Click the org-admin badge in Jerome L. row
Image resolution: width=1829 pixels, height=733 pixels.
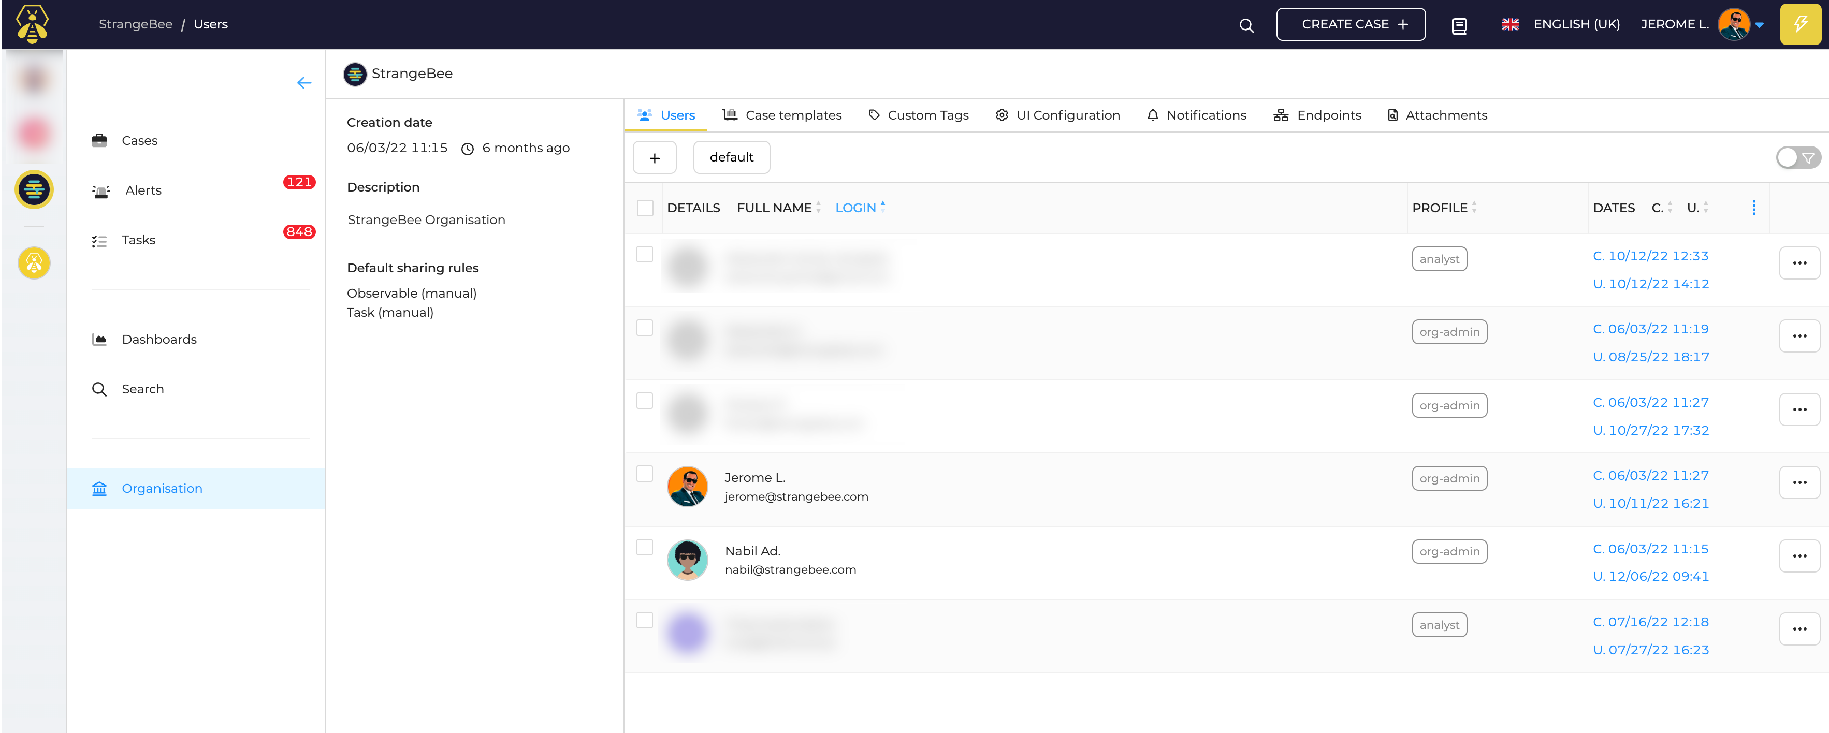pyautogui.click(x=1449, y=478)
